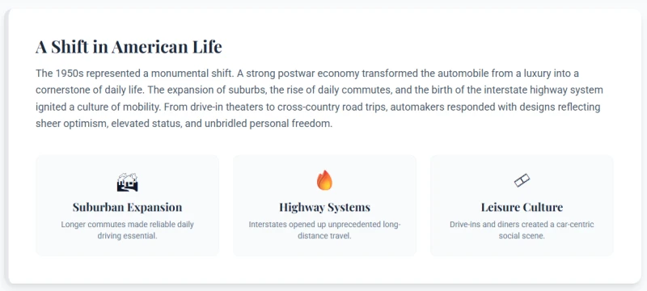Screen dimensions: 647x291
Task: Click the suburban houses icon
Action: pos(127,182)
